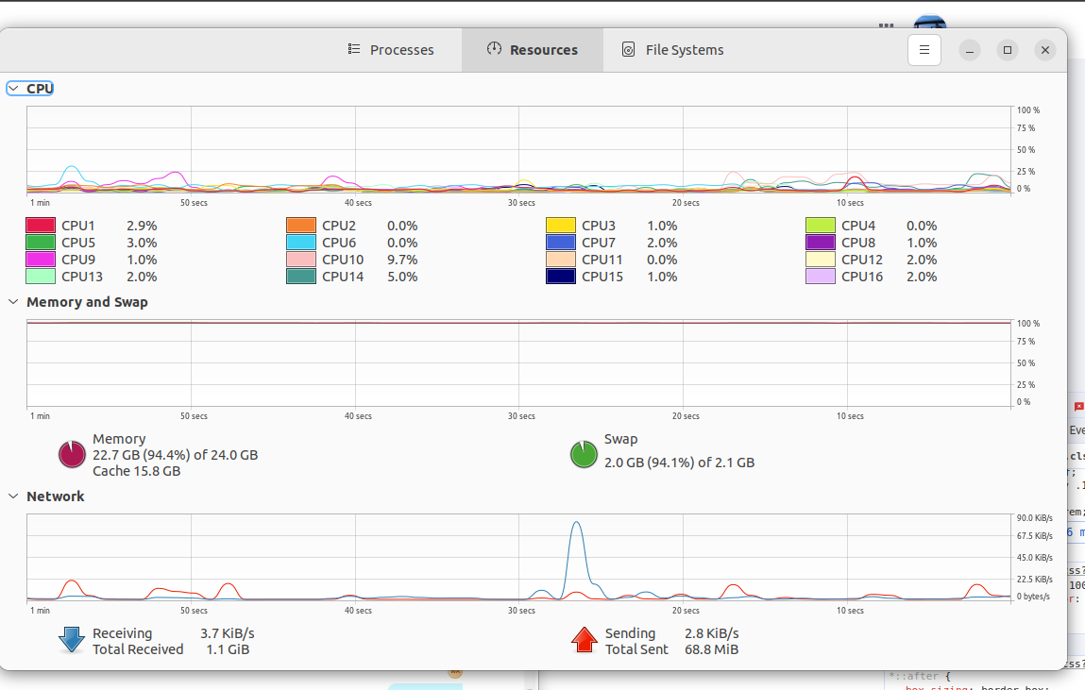This screenshot has width=1085, height=690.
Task: Switch to the File Systems tab
Action: point(672,50)
